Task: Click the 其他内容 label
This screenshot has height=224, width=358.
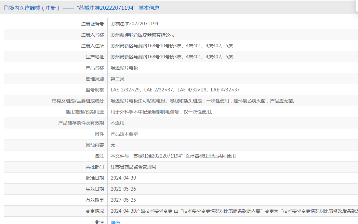Action: coord(95,145)
